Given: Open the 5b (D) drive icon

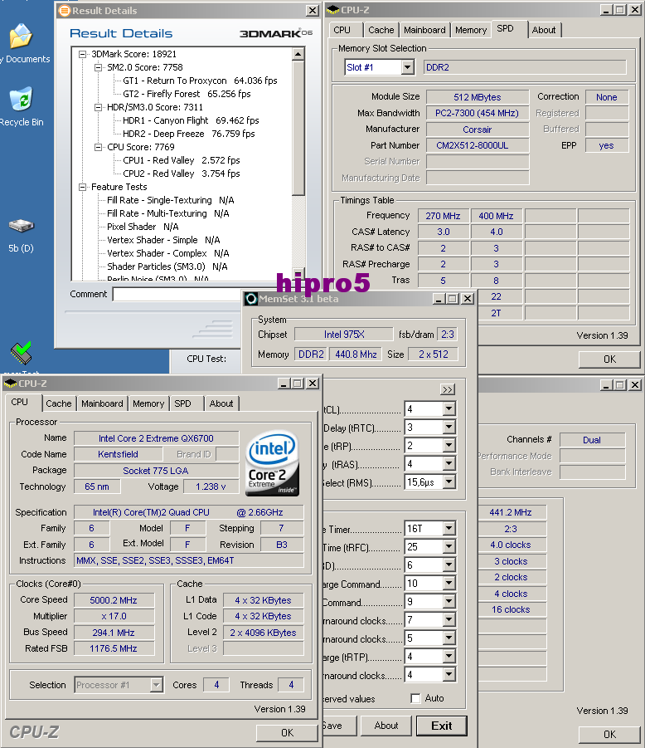Looking at the screenshot, I should coord(21,225).
